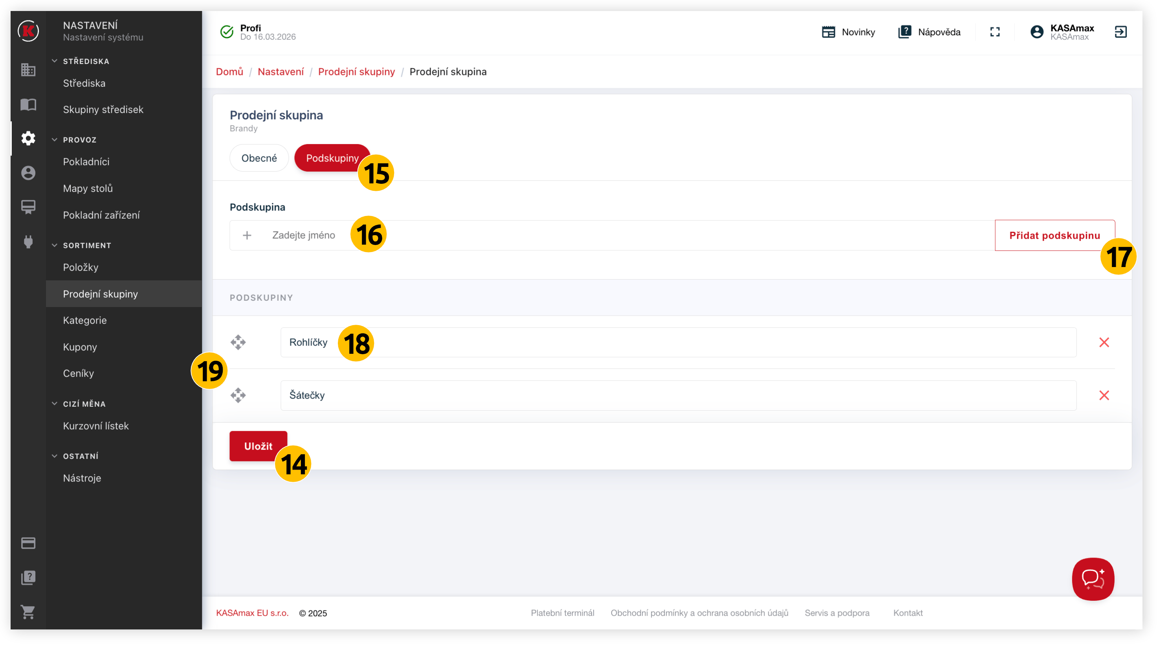Open the cash register sidebar icon
1157x651 pixels.
(x=28, y=207)
